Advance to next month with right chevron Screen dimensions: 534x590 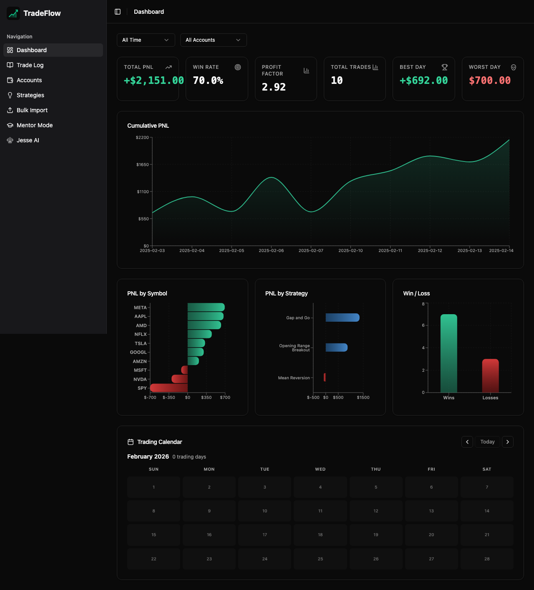point(508,441)
